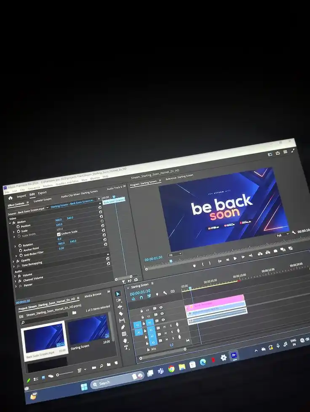
Task: Open timeline wrench display settings
Action: [x=165, y=293]
